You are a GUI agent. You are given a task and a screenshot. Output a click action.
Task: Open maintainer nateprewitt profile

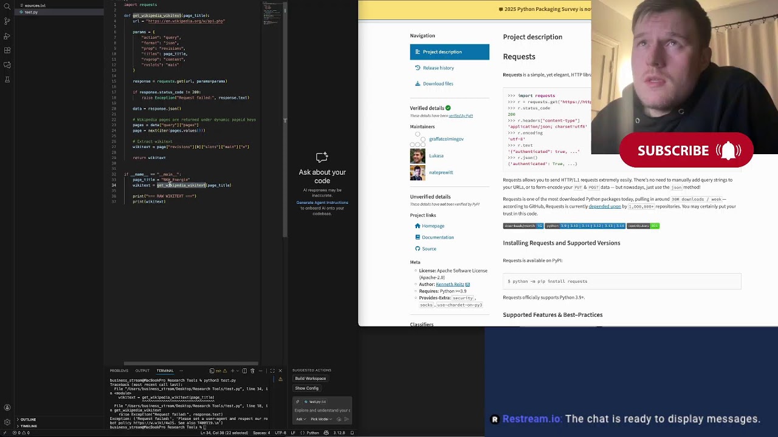pos(441,172)
